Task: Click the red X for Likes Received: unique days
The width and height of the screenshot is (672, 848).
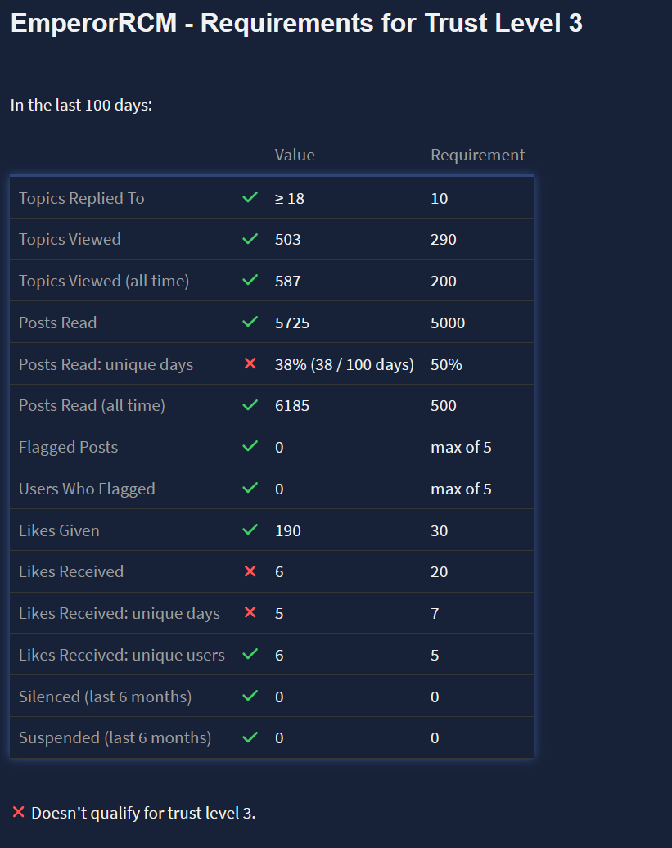Action: (x=250, y=613)
